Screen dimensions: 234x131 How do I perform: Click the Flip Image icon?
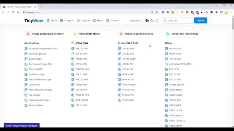pyautogui.click(x=26, y=95)
